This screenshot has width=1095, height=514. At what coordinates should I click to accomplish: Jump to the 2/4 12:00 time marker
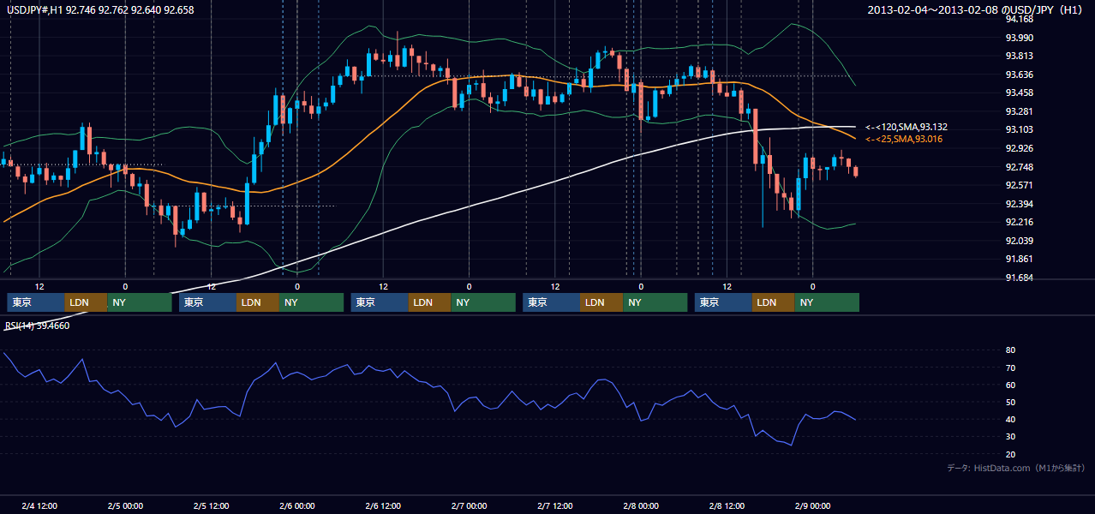(39, 506)
